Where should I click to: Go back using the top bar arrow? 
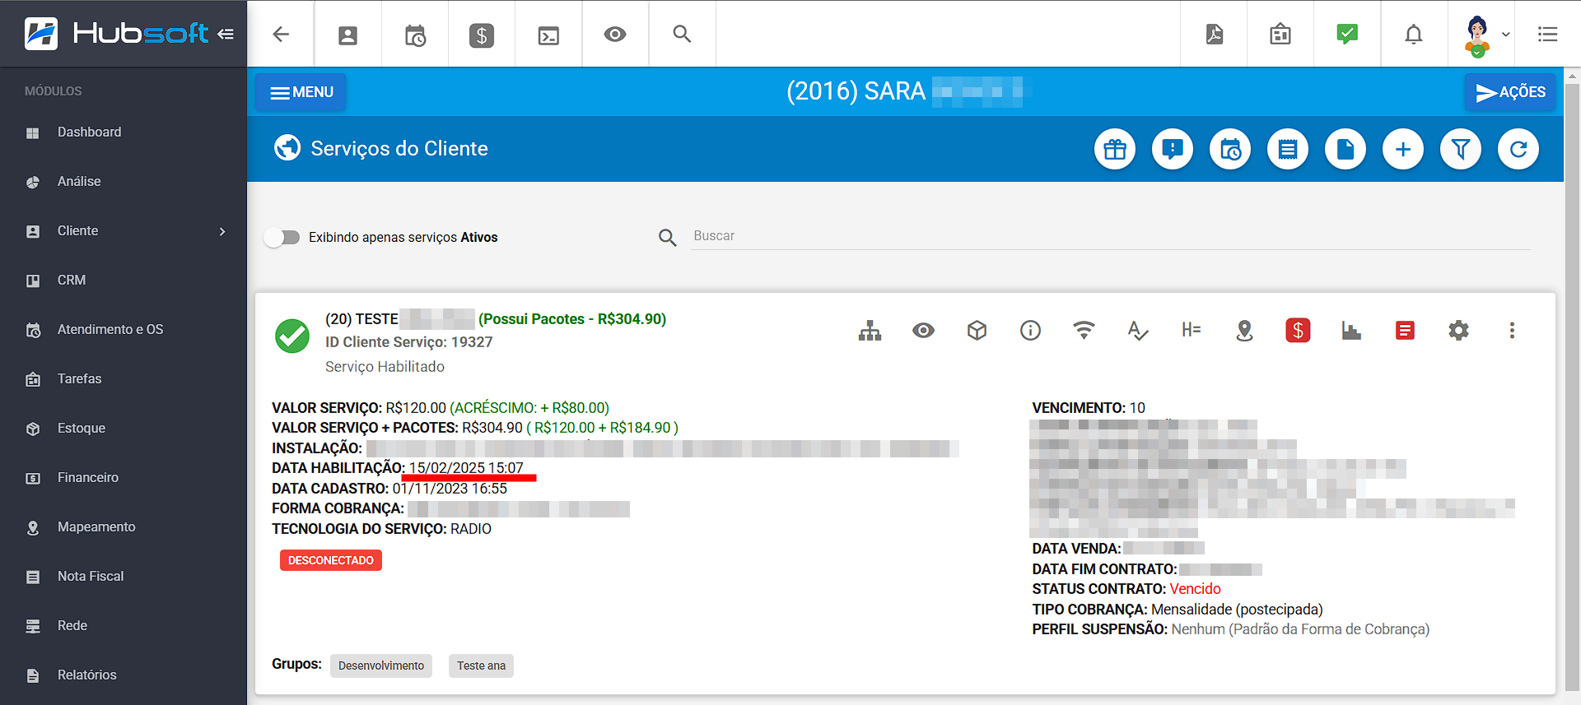[x=281, y=34]
